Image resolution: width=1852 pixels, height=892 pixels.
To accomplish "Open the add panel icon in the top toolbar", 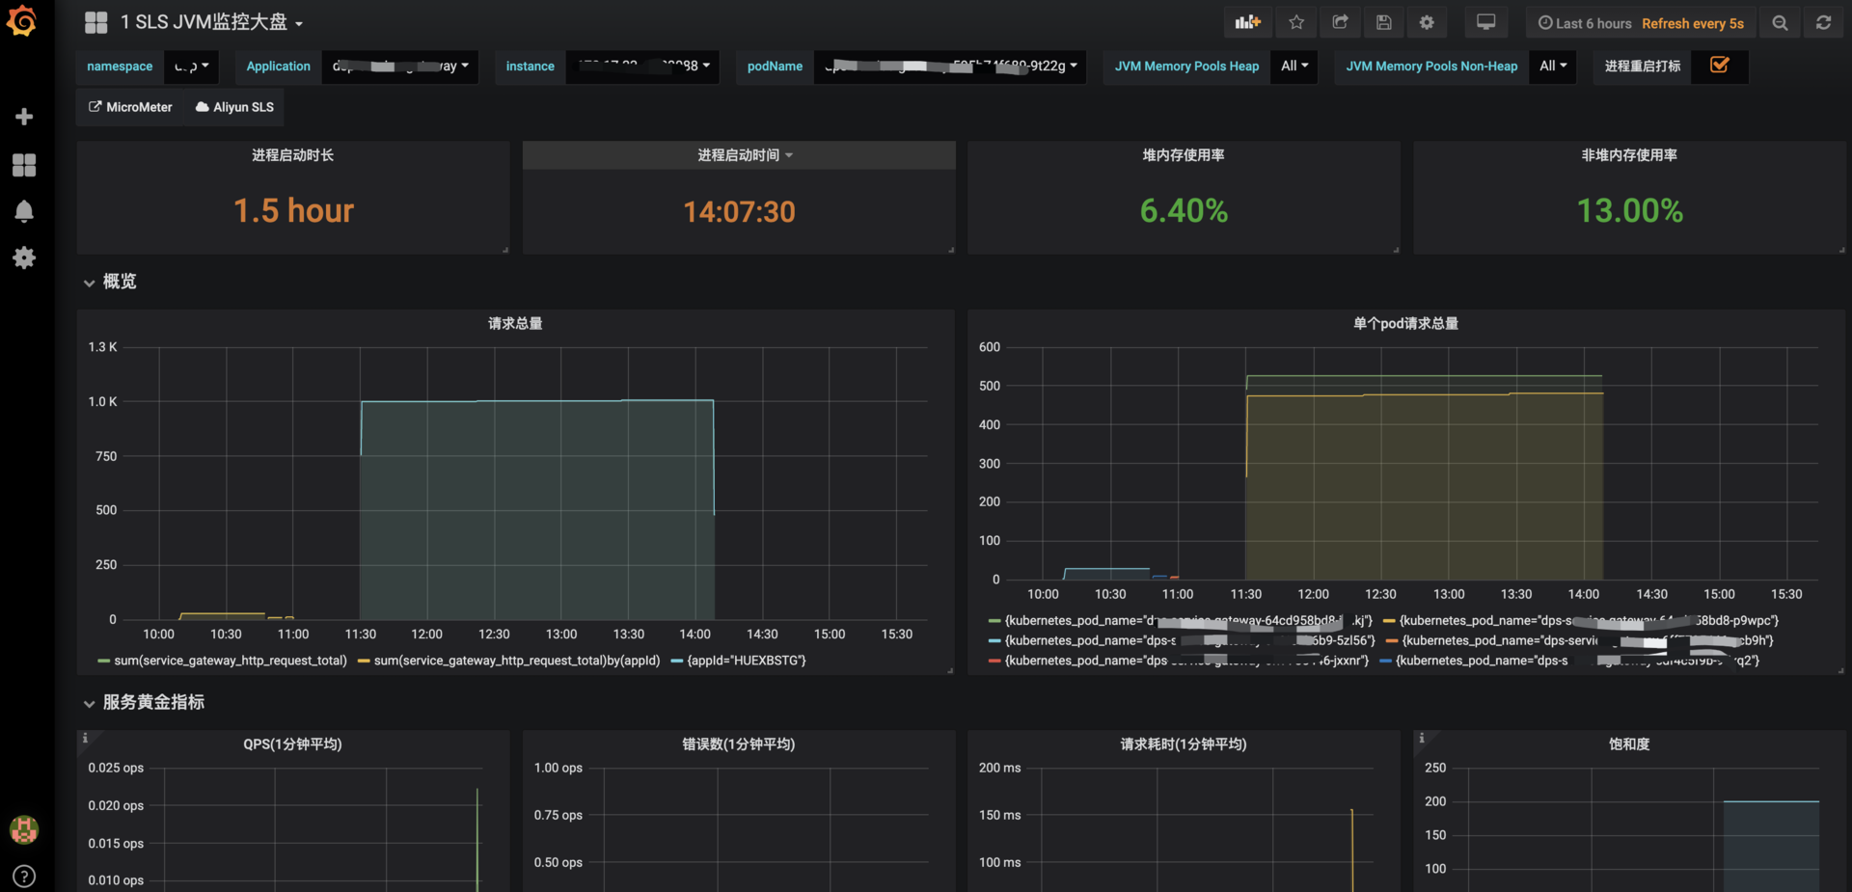I will (x=1247, y=22).
